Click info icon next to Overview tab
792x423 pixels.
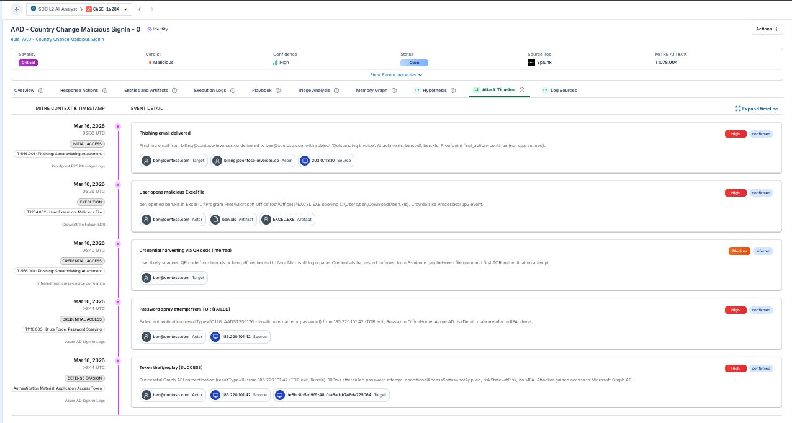coord(41,91)
